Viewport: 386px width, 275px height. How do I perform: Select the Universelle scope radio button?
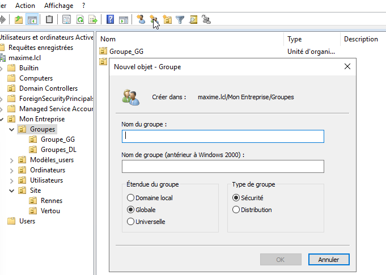tap(131, 222)
